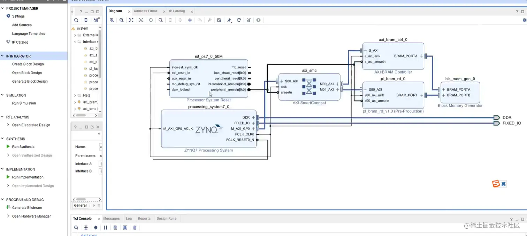Click the General tab in properties panel
Screen dimensions: 527x236
point(80,206)
